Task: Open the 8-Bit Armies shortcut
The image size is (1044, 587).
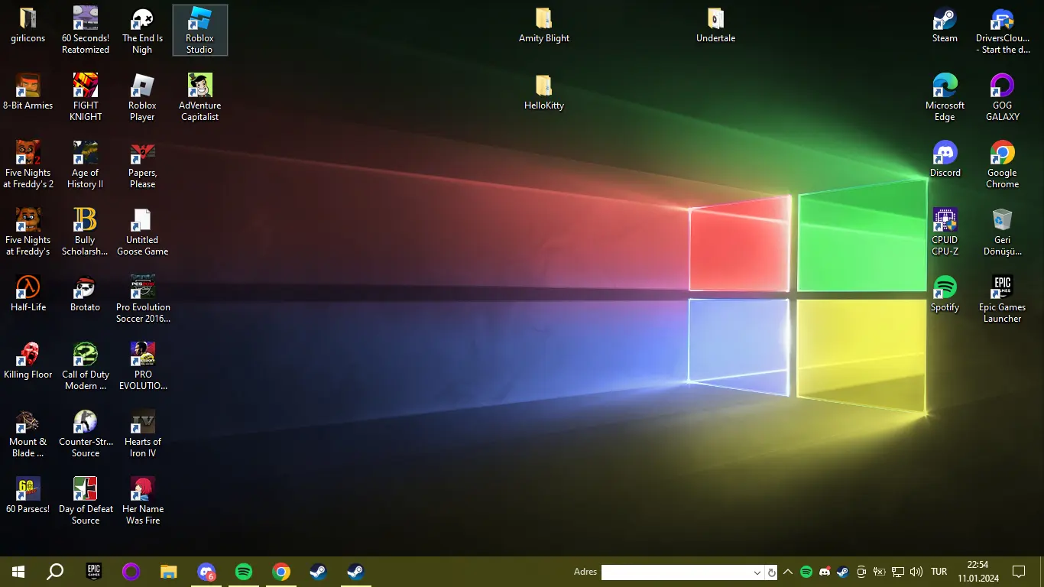Action: [28, 92]
